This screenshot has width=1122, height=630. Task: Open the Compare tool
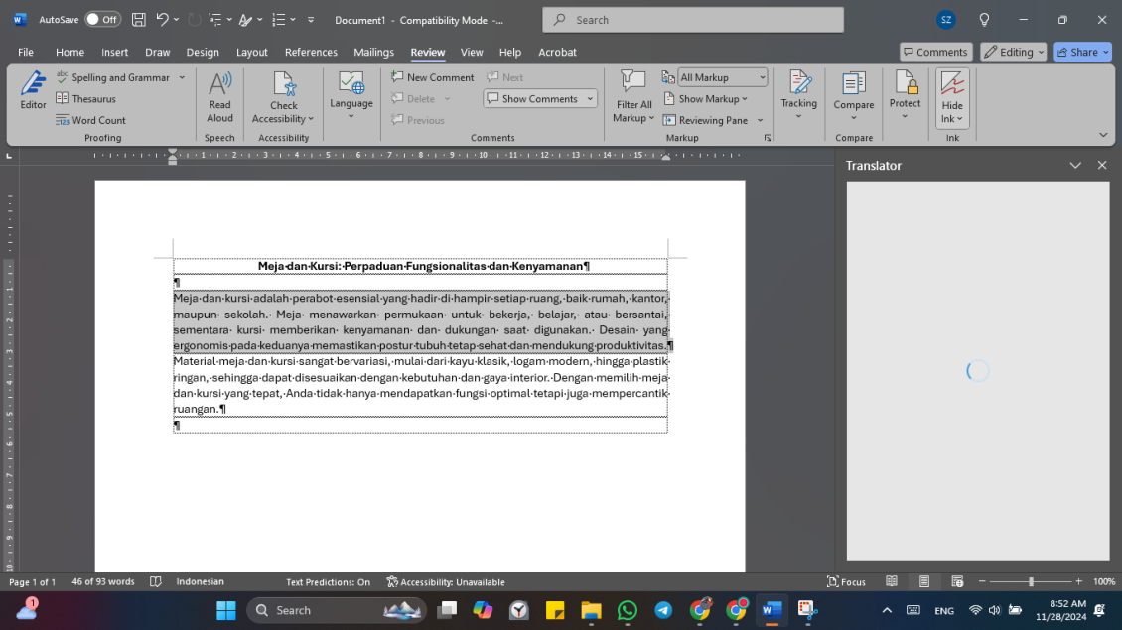(x=853, y=94)
